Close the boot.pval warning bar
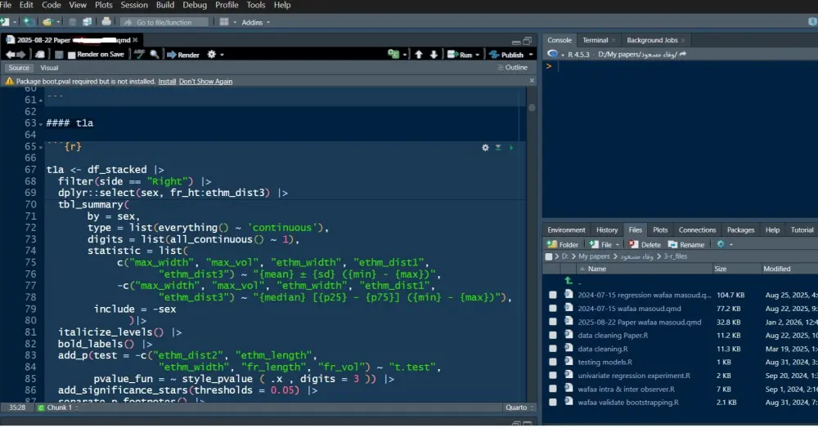This screenshot has height=432, width=818. tap(532, 81)
